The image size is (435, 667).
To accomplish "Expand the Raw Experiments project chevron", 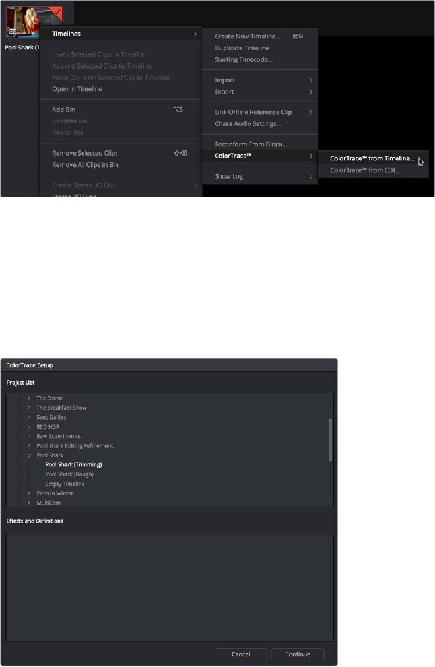I will pos(29,437).
